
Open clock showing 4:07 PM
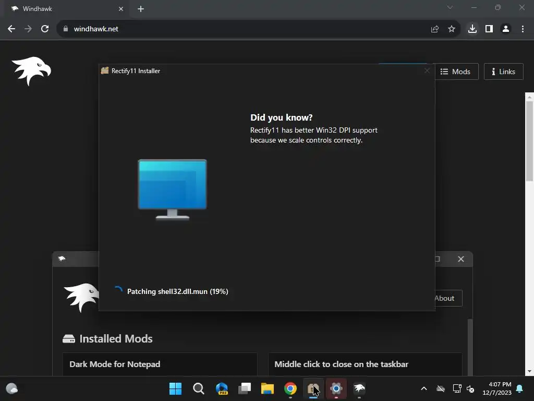[497, 388]
